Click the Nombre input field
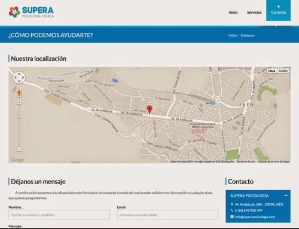Image resolution: width=299 pixels, height=229 pixels. coord(59,215)
